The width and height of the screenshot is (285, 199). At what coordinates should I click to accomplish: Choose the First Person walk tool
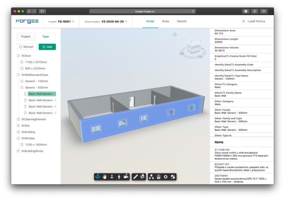[119, 177]
